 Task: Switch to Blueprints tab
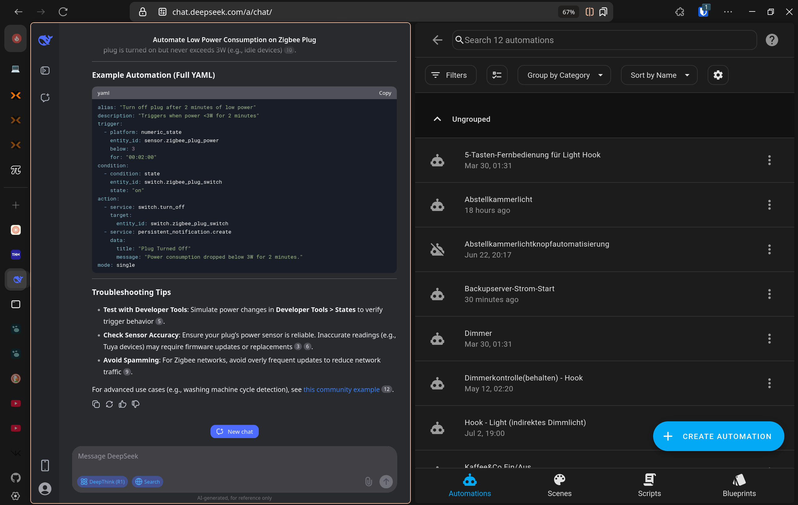tap(739, 485)
